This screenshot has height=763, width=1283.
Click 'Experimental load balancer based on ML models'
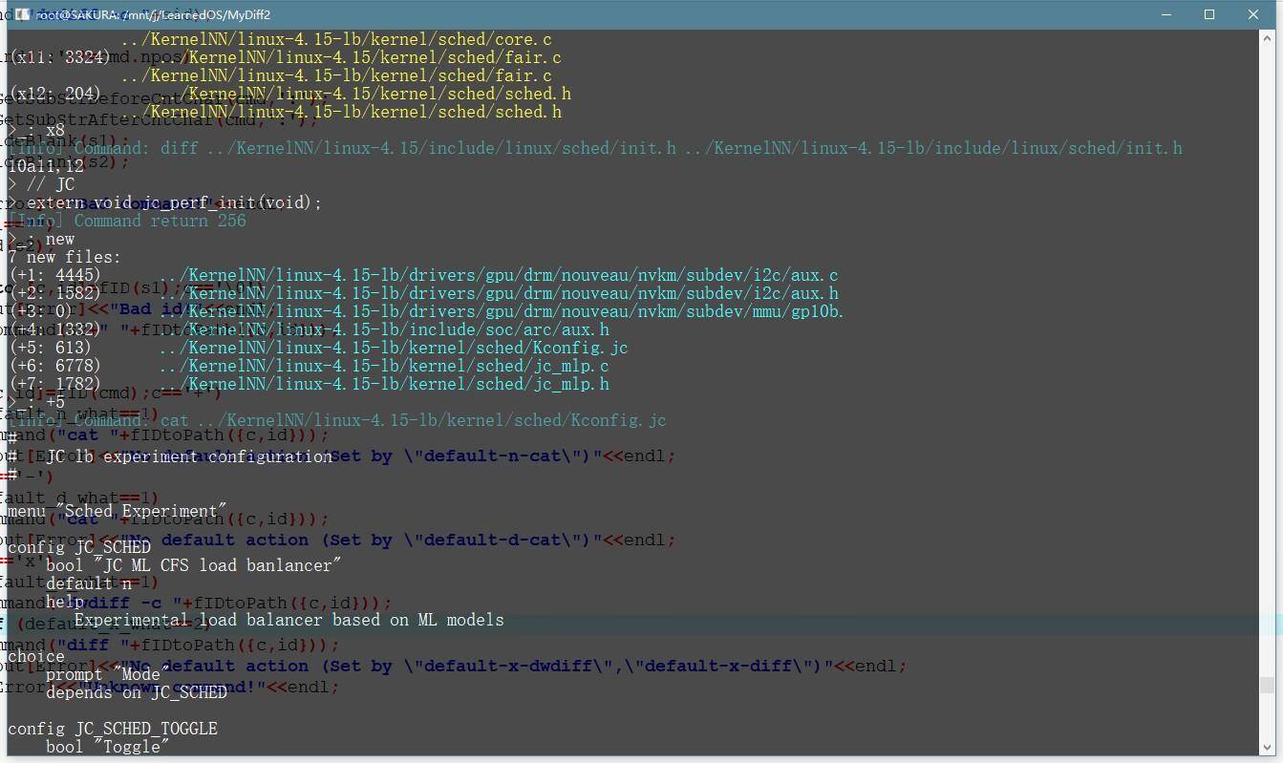pyautogui.click(x=289, y=620)
